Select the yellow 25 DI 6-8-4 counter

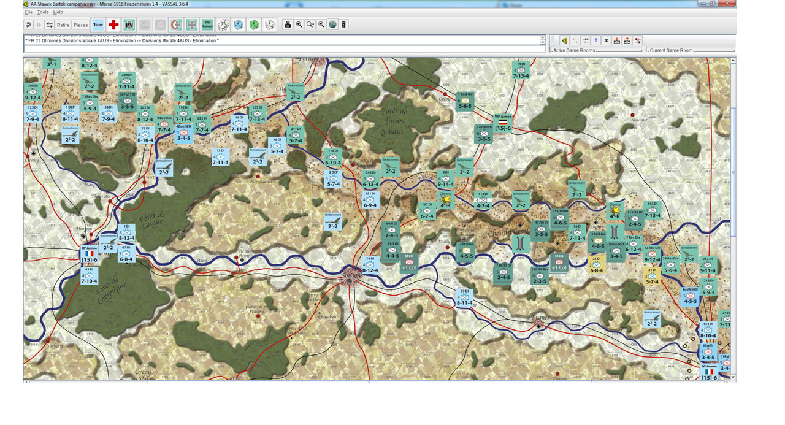(x=595, y=266)
